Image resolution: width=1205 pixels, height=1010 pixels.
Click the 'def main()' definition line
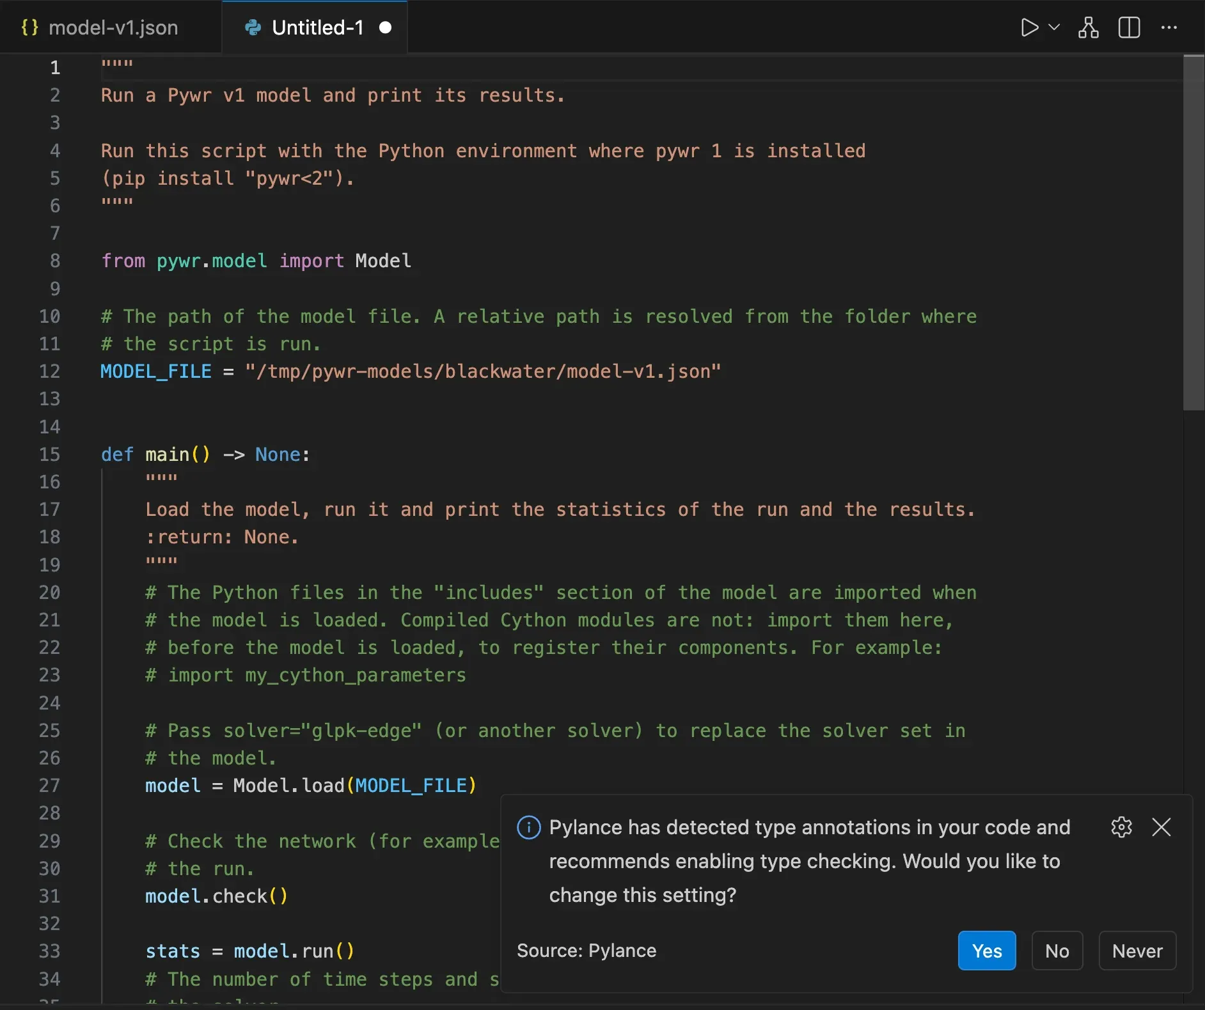[x=205, y=454]
